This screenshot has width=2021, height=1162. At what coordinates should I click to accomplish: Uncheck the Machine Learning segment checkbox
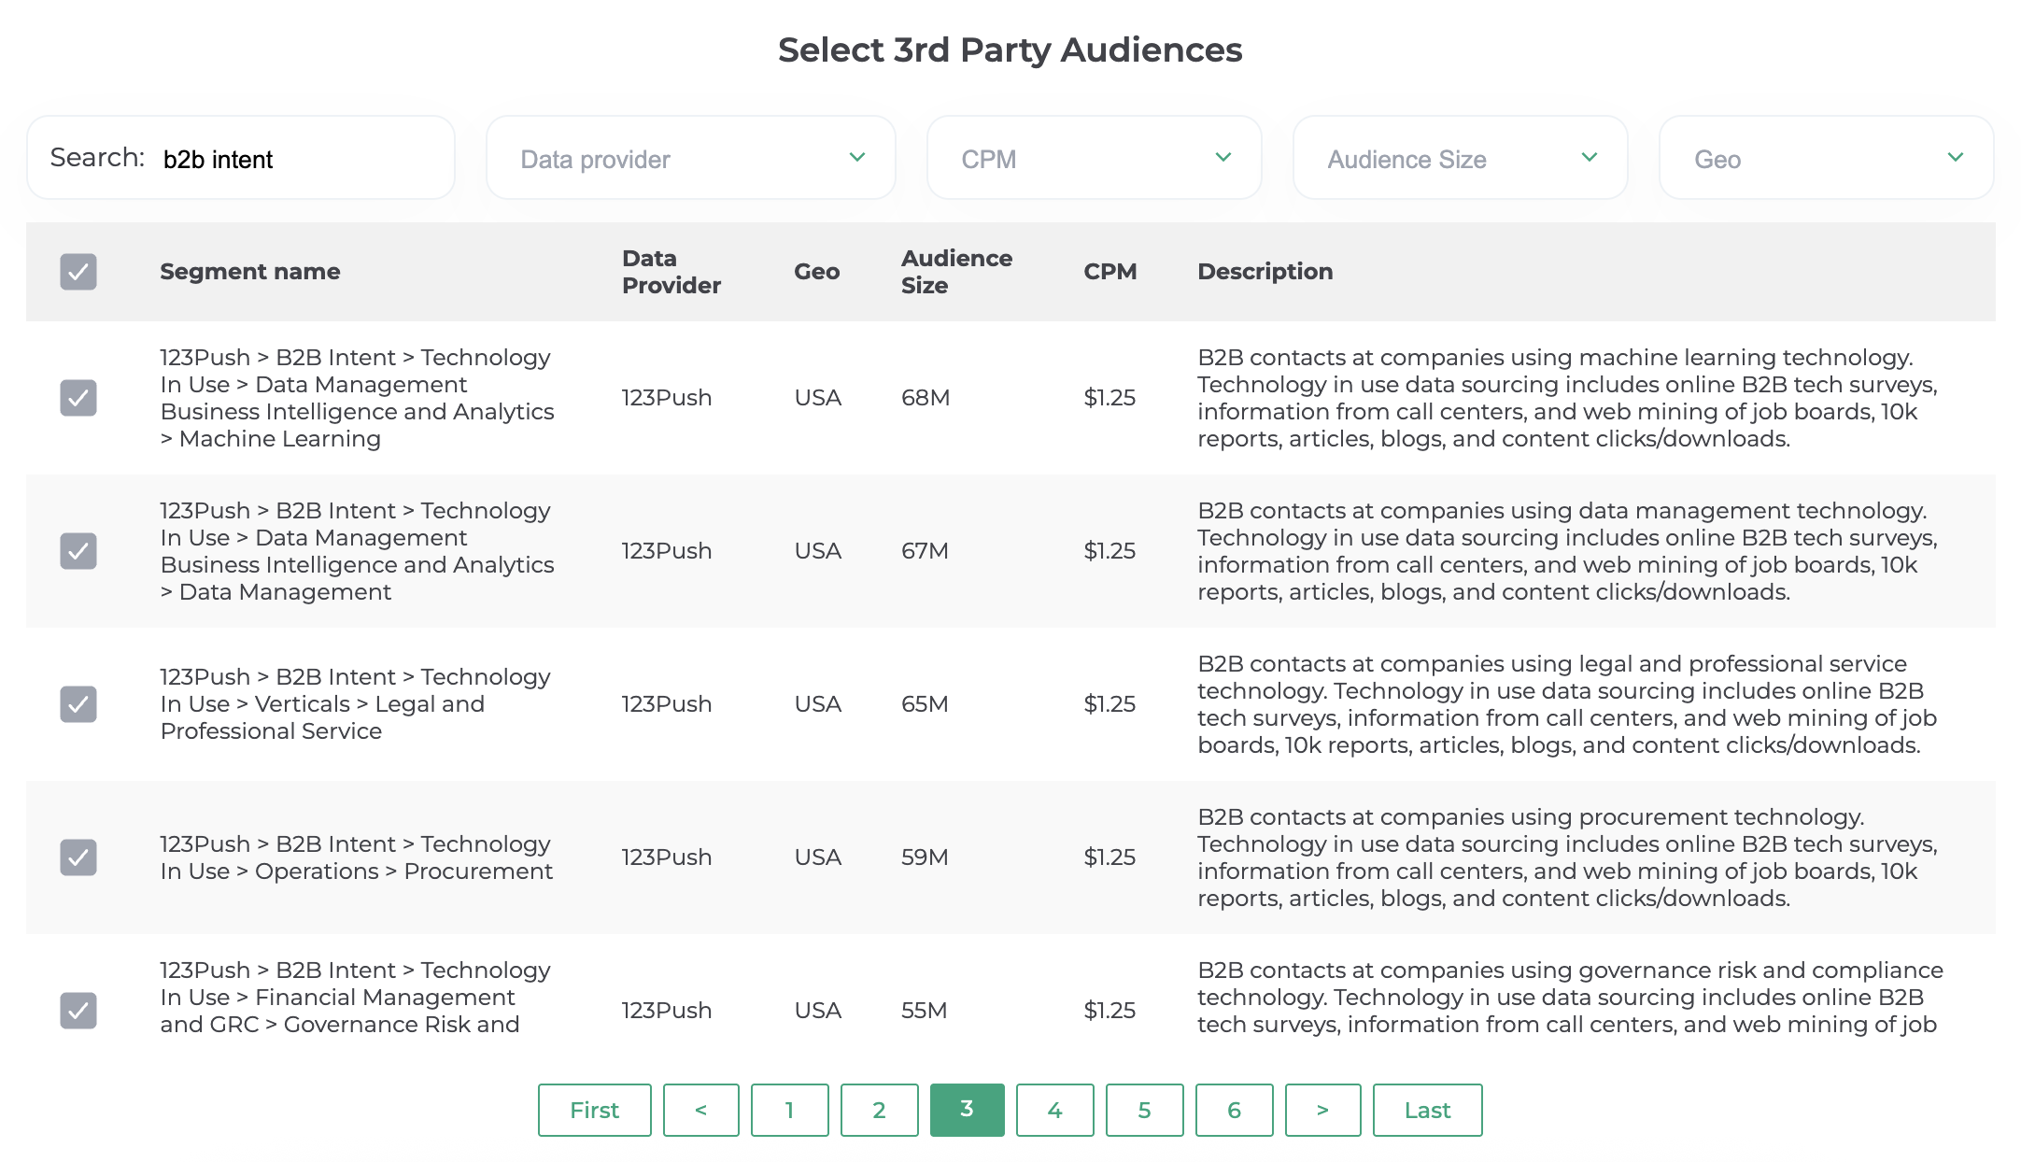pos(78,398)
